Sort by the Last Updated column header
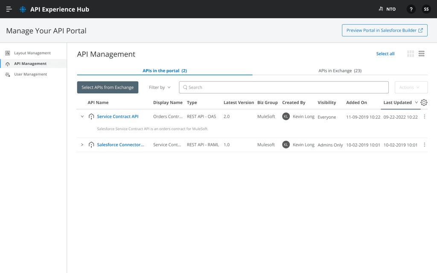Image resolution: width=437 pixels, height=273 pixels. (397, 102)
